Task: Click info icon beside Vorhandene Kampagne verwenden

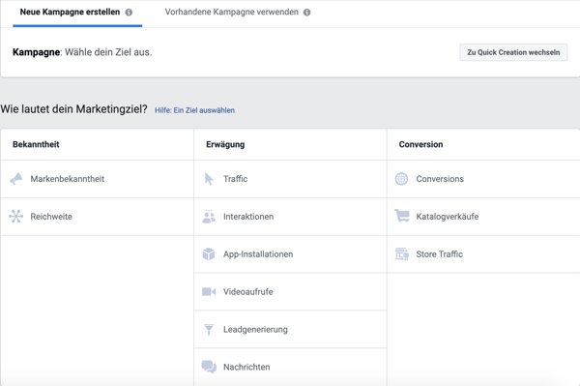Action: pos(307,13)
